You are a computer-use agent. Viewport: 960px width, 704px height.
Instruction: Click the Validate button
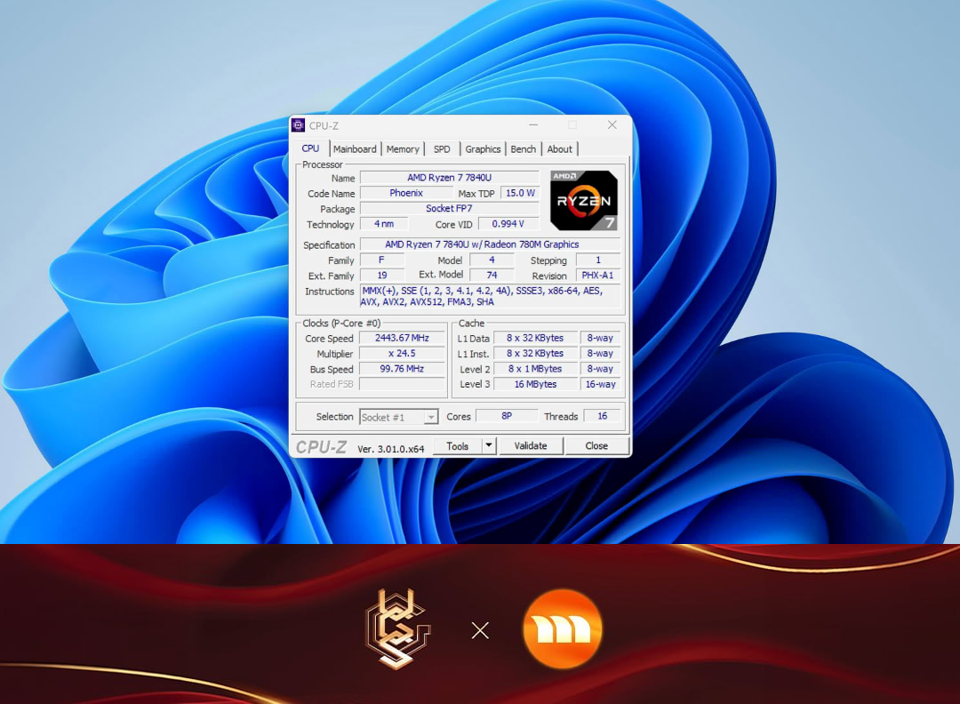click(530, 445)
